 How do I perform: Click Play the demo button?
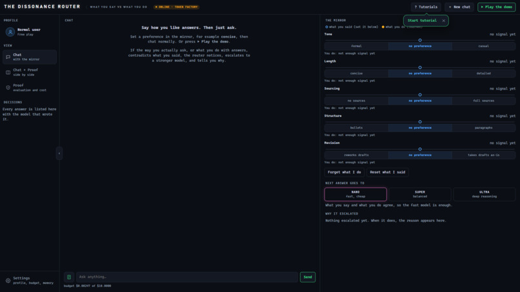tap(497, 7)
